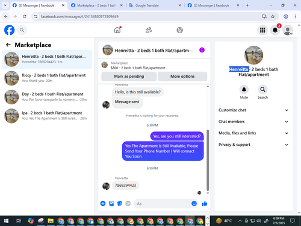This screenshot has width=301, height=226.
Task: Attach a photo icon in composer
Action: pos(111,204)
